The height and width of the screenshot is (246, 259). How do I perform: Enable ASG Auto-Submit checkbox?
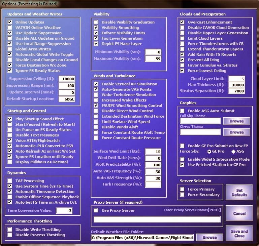click(x=182, y=111)
